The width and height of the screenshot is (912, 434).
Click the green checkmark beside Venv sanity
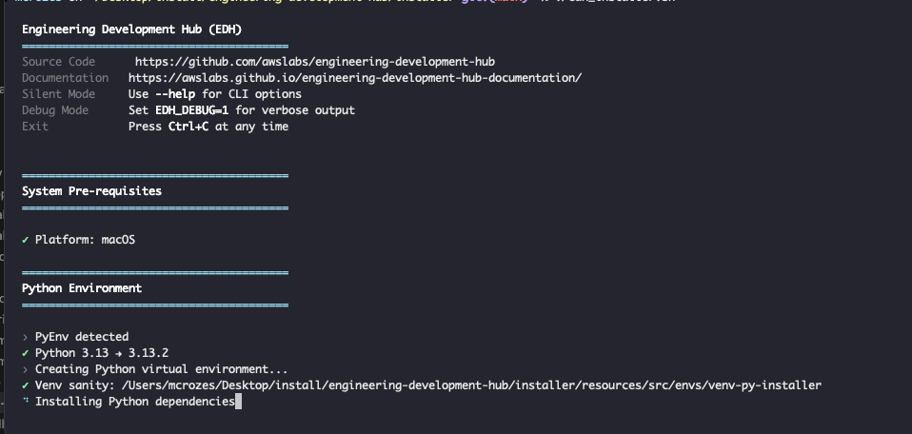[25, 385]
